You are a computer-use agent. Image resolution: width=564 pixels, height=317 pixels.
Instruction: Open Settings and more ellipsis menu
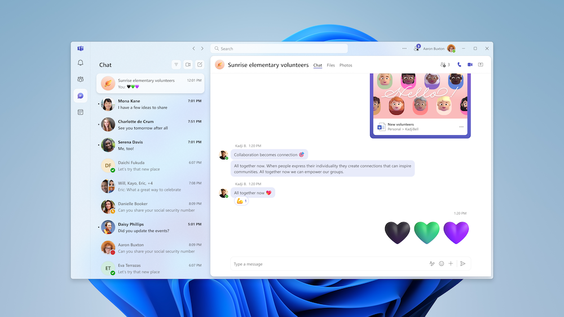click(404, 48)
